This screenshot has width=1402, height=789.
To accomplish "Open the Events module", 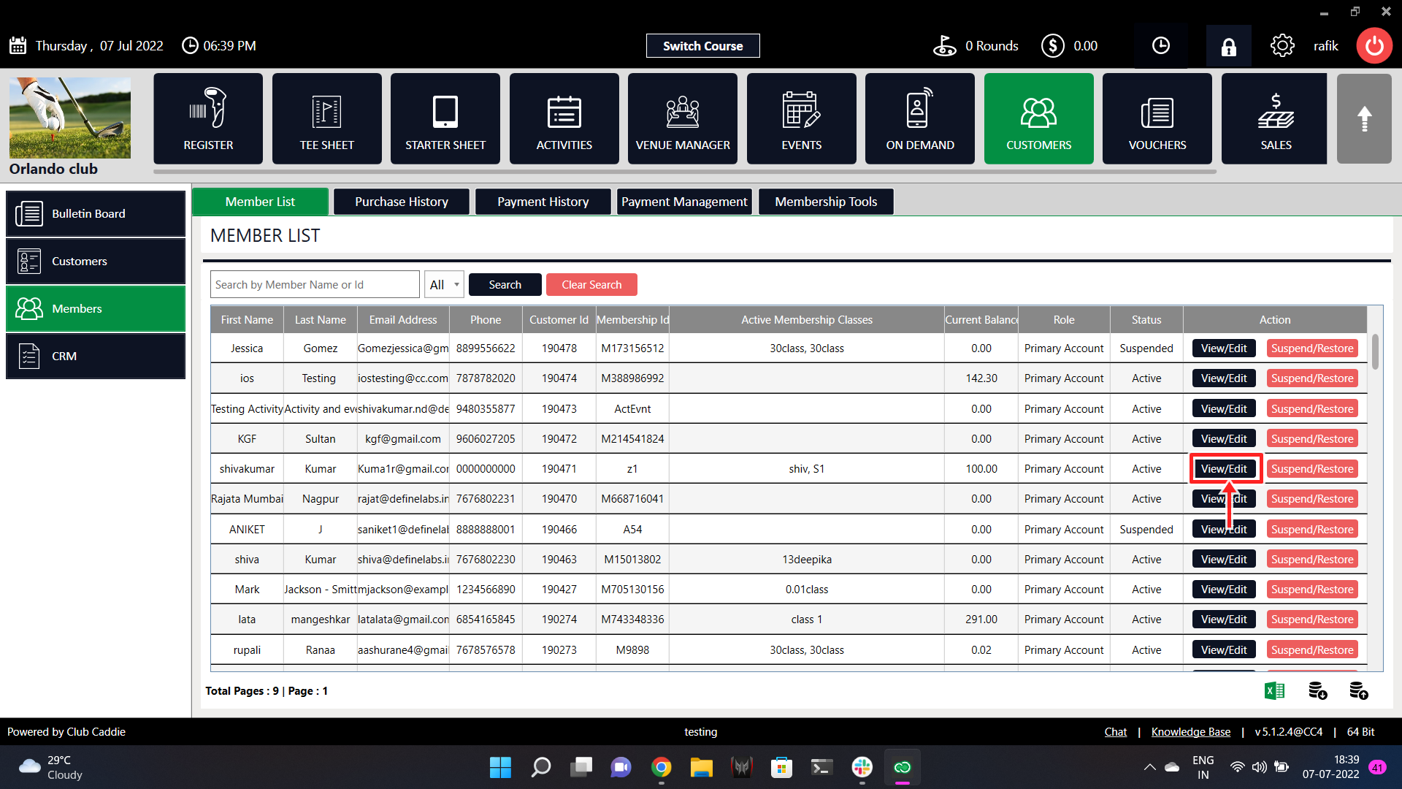I will [x=801, y=118].
